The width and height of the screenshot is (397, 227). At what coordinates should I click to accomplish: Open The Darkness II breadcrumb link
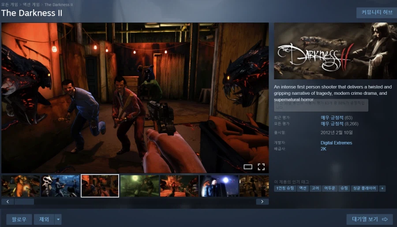[x=59, y=4]
